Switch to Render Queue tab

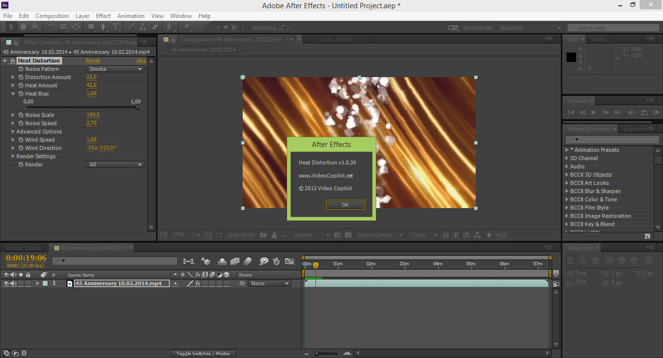23,248
